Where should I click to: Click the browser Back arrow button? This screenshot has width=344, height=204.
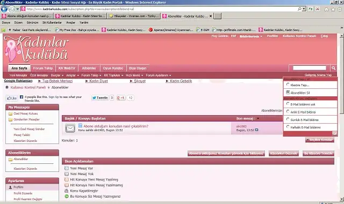(4, 9)
